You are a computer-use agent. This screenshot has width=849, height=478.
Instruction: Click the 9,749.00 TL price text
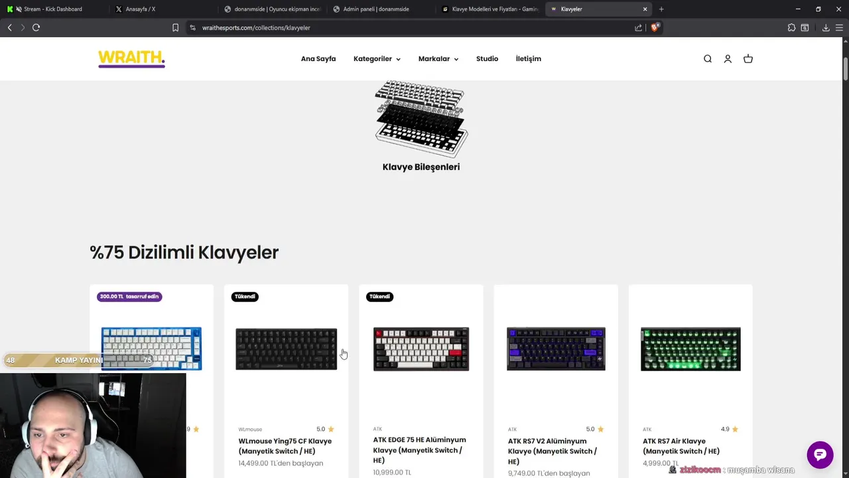pos(549,473)
